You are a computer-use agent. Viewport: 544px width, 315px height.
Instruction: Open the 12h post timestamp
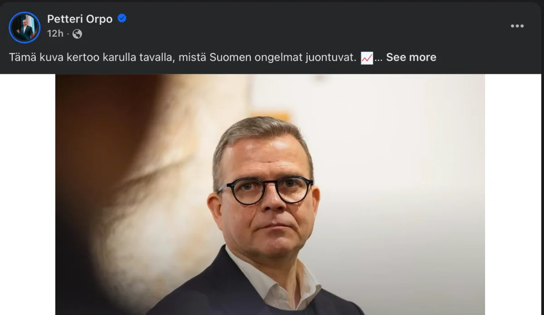pyautogui.click(x=55, y=33)
